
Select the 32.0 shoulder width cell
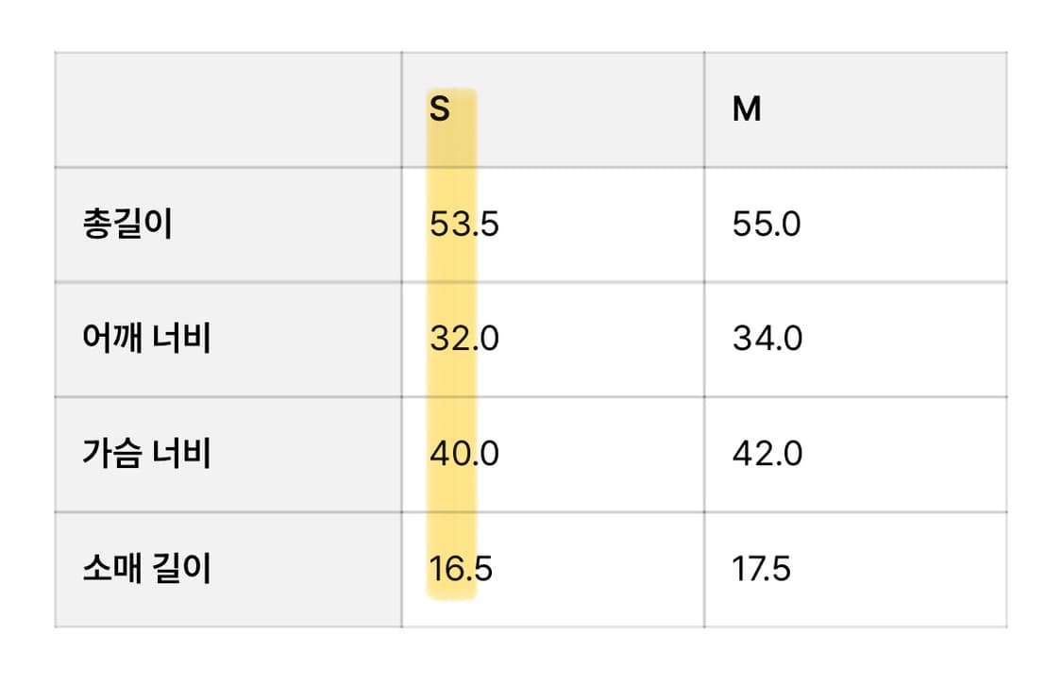pos(464,340)
